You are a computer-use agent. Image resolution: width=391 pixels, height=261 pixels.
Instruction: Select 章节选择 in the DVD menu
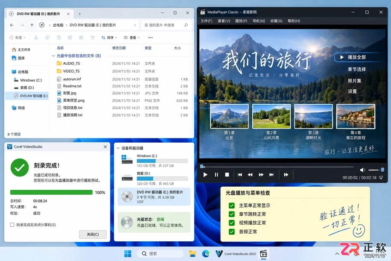pyautogui.click(x=356, y=69)
